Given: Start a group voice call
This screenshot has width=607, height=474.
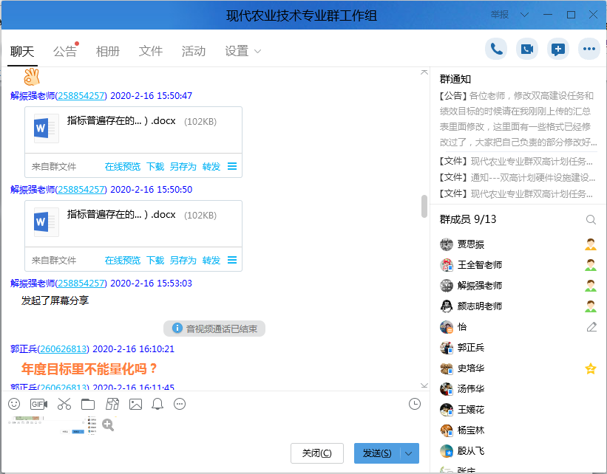Looking at the screenshot, I should (x=496, y=49).
